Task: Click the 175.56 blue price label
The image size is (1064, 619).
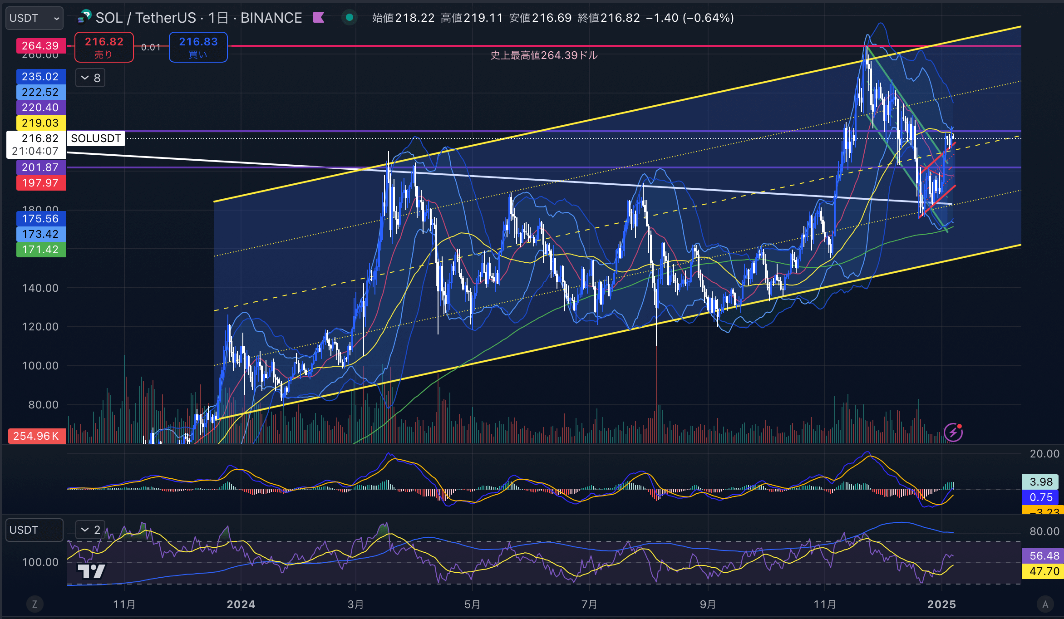Action: tap(41, 219)
